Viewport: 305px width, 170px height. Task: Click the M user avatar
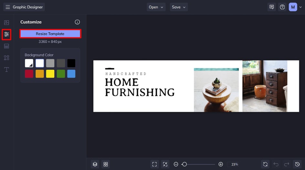coord(293,7)
